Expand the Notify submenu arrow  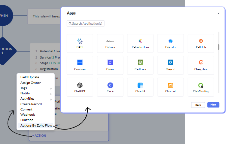pos(51,93)
